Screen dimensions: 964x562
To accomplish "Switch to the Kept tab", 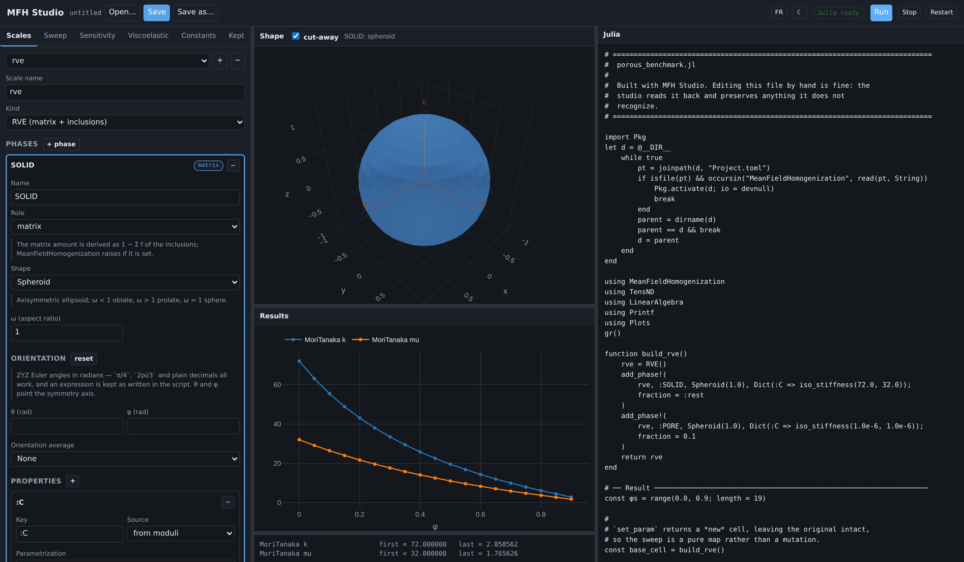I will 236,36.
